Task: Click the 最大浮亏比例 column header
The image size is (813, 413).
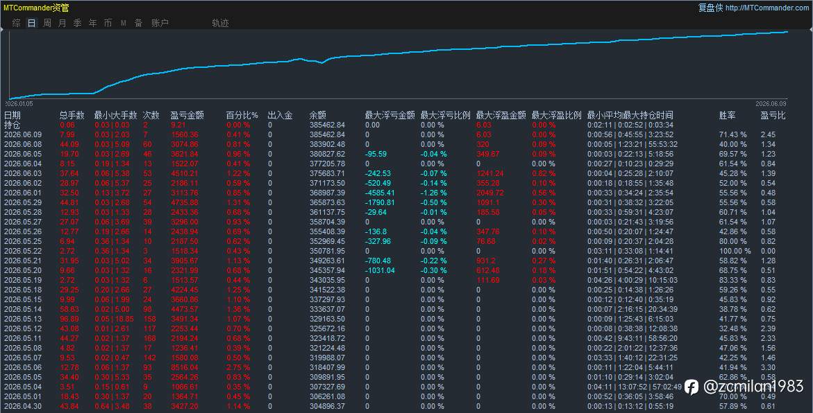Action: click(446, 115)
